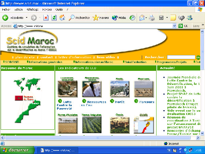Follow the lettre d'information link

point(74,57)
